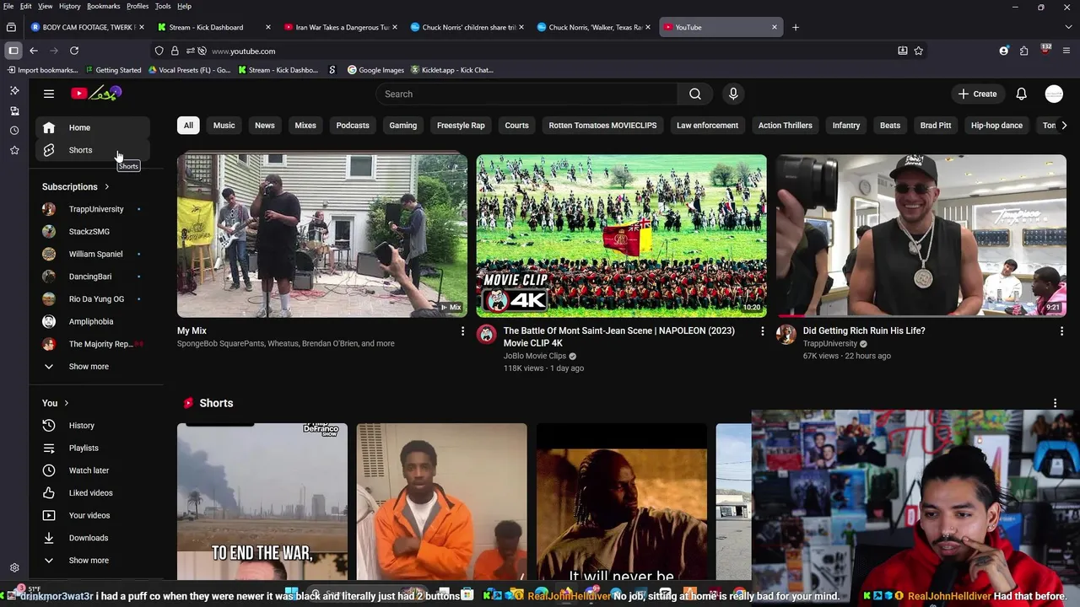This screenshot has width=1080, height=607.
Task: Click the Google Images bookmark
Action: [375, 70]
